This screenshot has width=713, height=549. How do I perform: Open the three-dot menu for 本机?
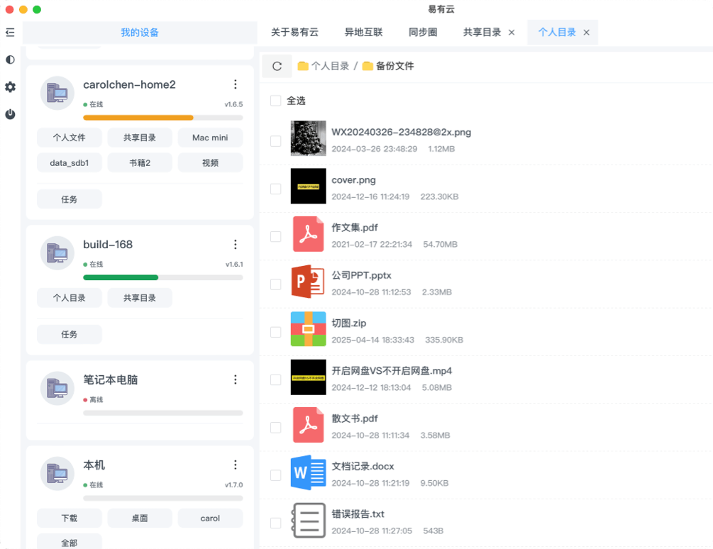(236, 465)
